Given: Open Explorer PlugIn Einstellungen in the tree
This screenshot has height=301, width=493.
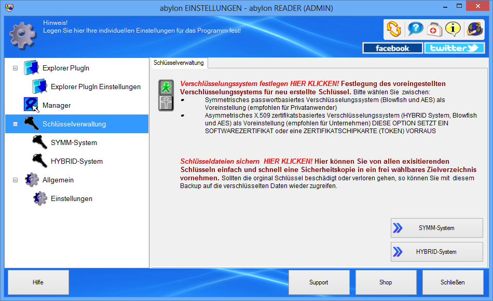Looking at the screenshot, I should coord(95,87).
